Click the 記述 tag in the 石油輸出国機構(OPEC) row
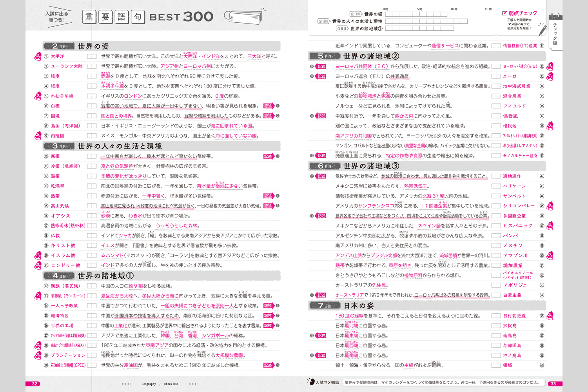 tap(269, 365)
